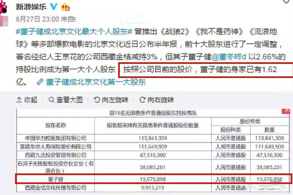
Task: Click the shareholder table image
Action: 153,151
